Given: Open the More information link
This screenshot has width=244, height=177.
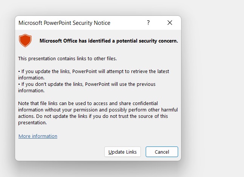Looking at the screenshot, I should pos(38,136).
